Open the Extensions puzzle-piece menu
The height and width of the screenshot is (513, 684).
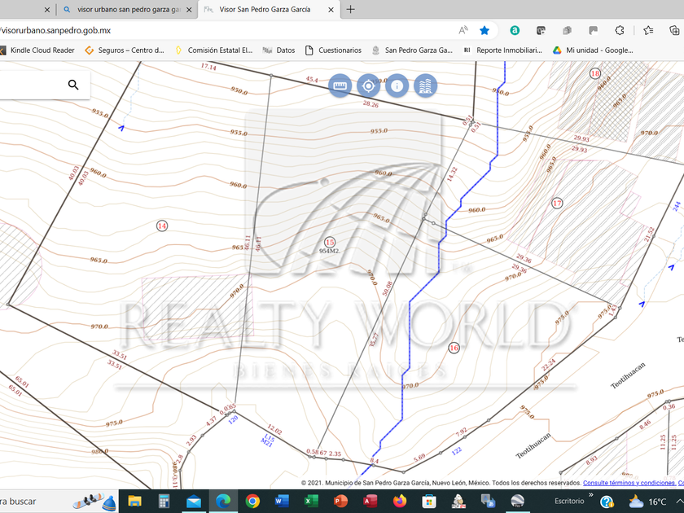click(620, 30)
